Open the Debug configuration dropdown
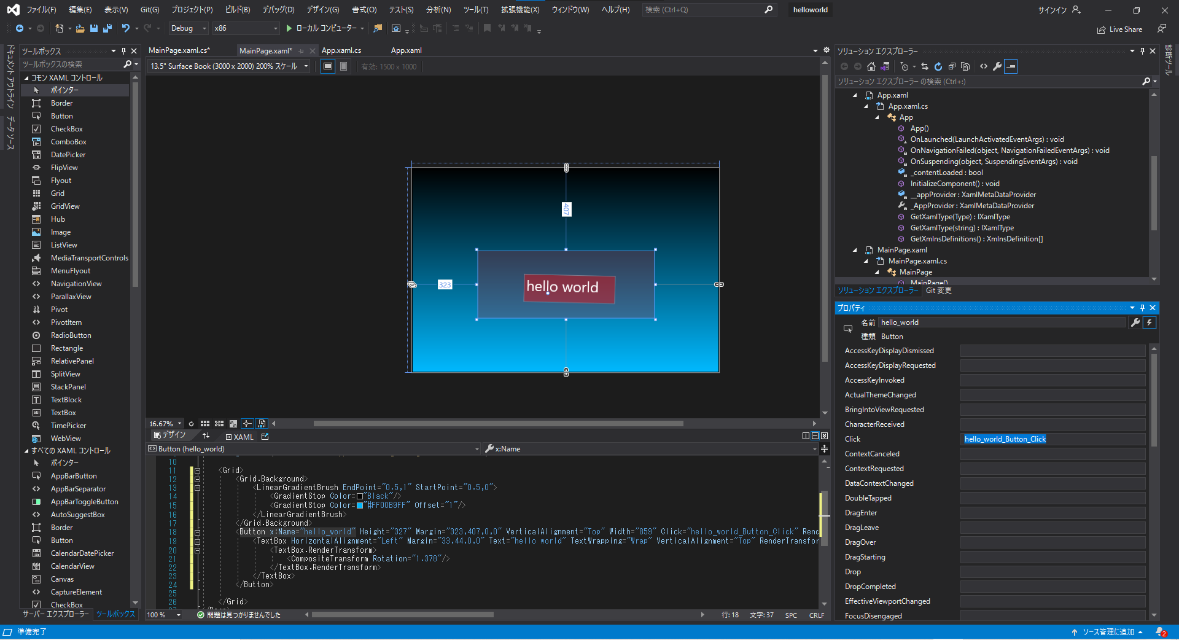The height and width of the screenshot is (640, 1179). click(187, 28)
